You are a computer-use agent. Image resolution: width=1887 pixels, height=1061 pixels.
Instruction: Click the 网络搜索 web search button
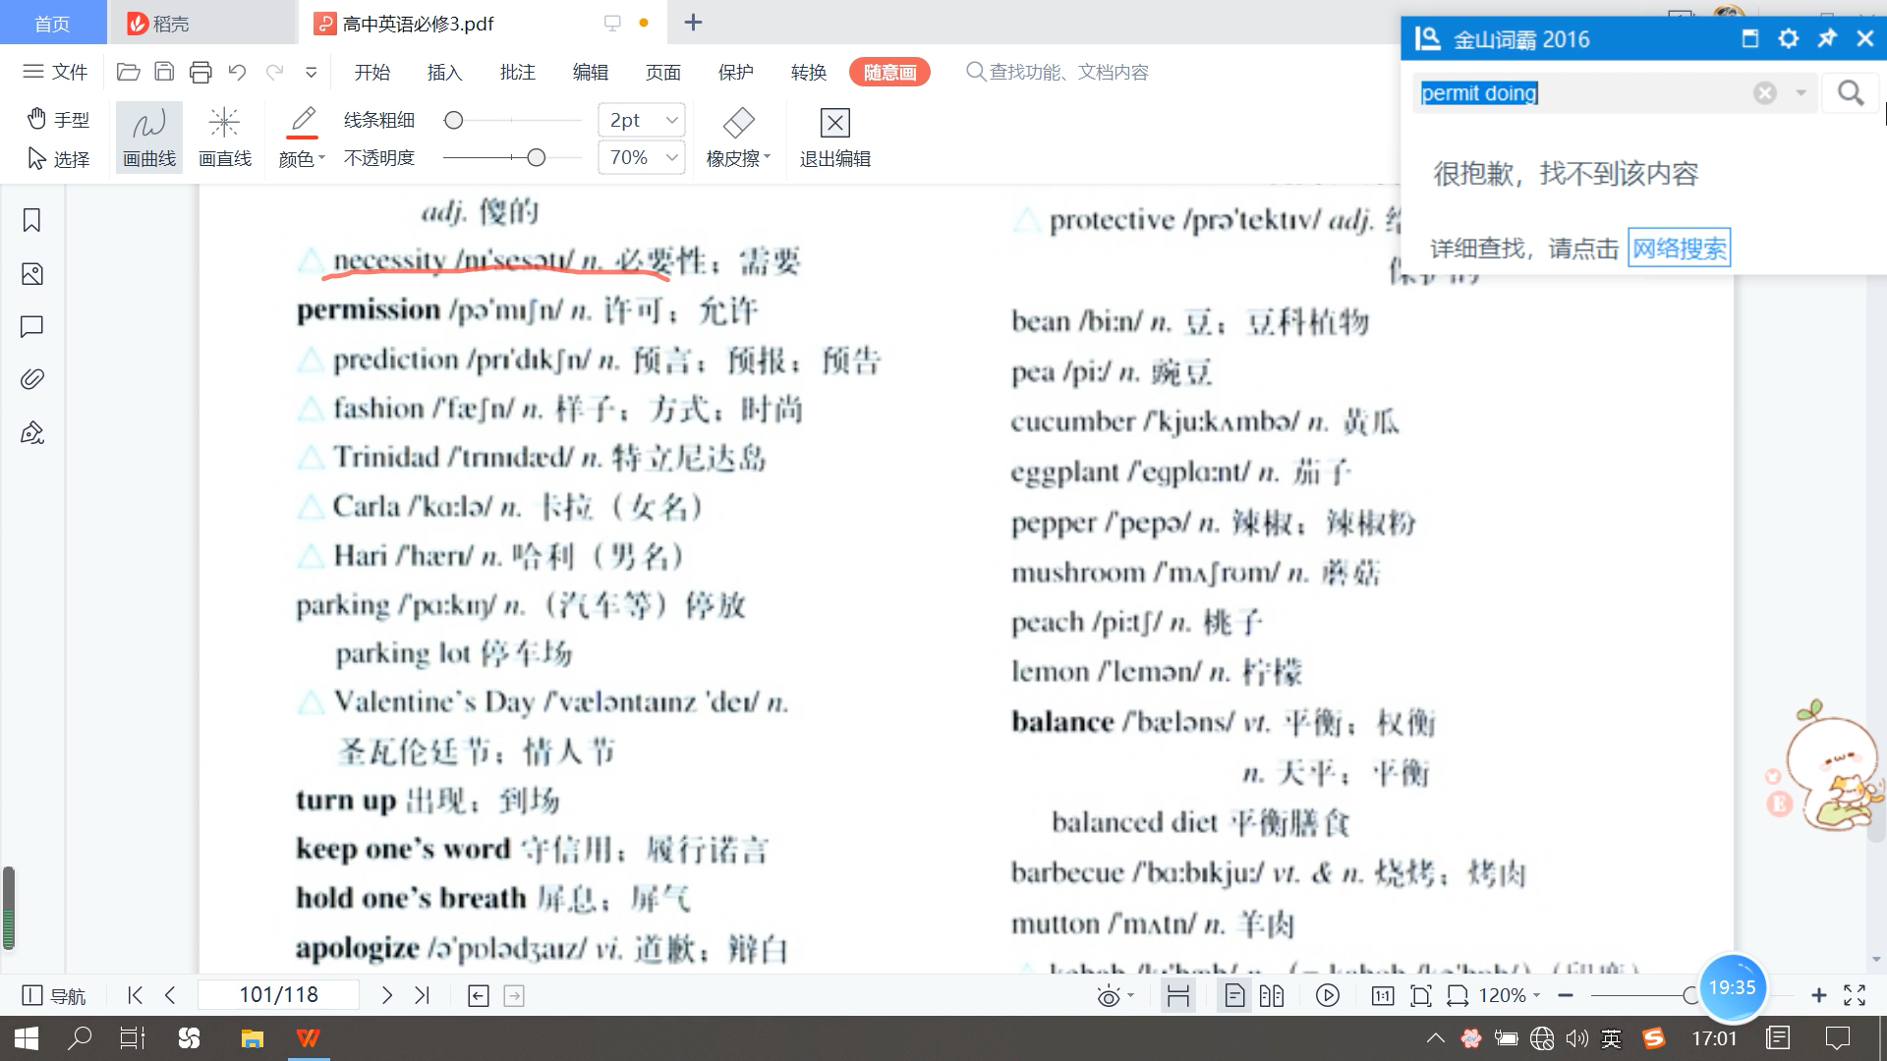click(x=1679, y=248)
